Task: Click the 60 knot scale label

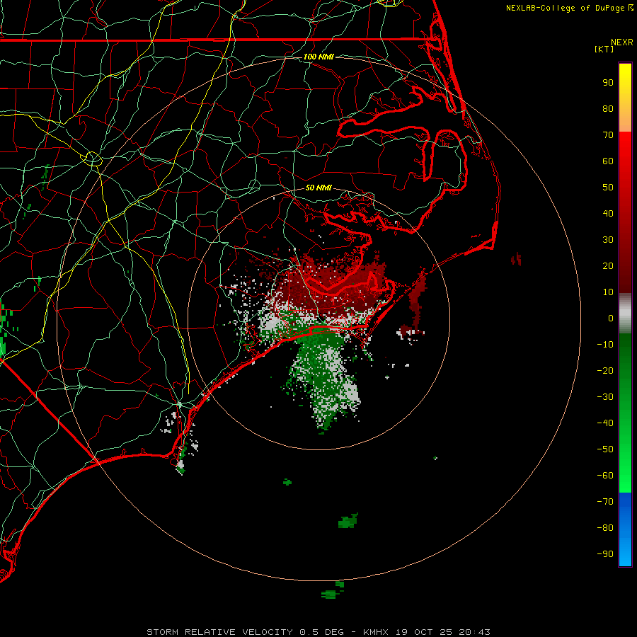Action: point(608,161)
